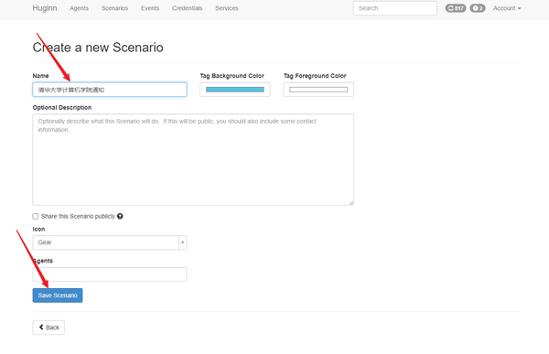The height and width of the screenshot is (354, 549).
Task: Click the "Optional Description" label
Action: coord(62,108)
